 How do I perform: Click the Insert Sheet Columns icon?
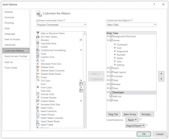click(38, 118)
